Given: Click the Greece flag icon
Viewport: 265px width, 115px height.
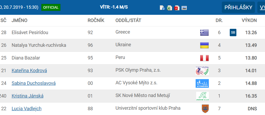Looking at the screenshot, I should (204, 33).
